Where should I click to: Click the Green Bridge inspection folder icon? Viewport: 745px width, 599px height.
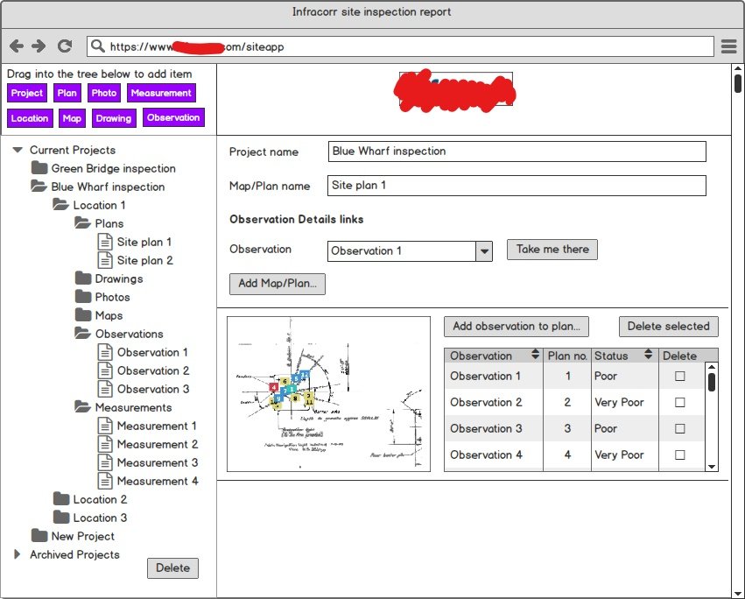(x=39, y=168)
